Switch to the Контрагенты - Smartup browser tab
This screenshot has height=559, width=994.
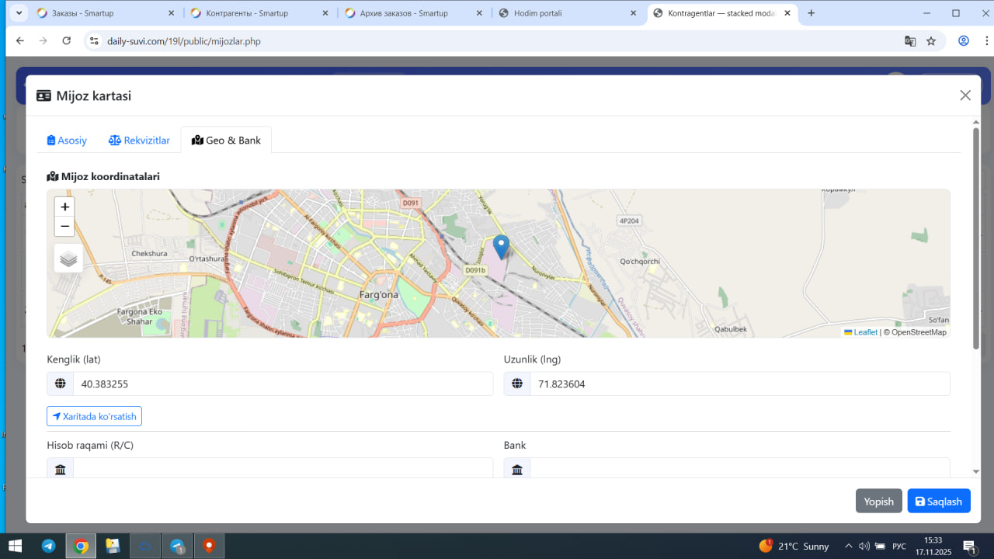(x=258, y=13)
